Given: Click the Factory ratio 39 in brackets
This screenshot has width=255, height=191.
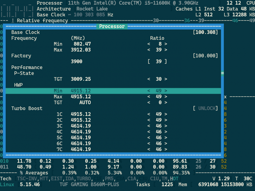Looking at the screenshot, I should [157, 62].
